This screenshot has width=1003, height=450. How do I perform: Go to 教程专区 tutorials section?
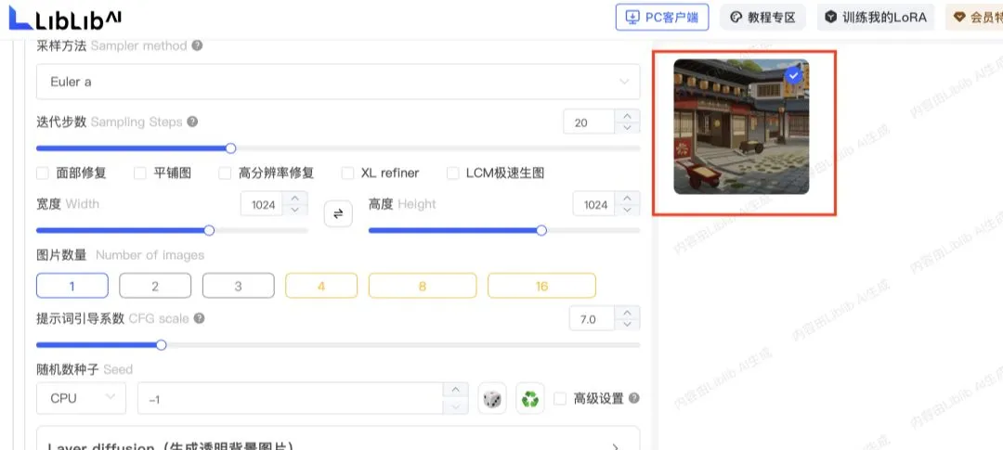pyautogui.click(x=763, y=18)
